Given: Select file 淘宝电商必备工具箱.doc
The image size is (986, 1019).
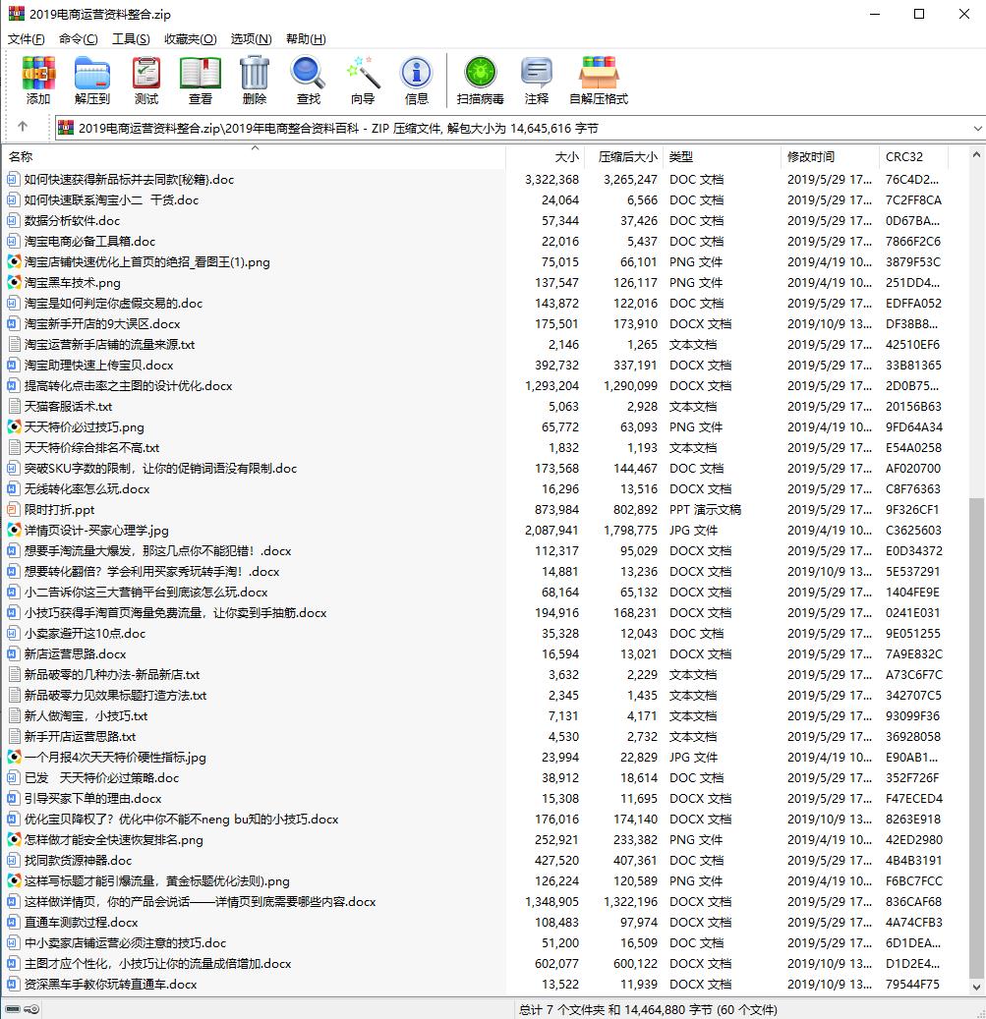Looking at the screenshot, I should tap(89, 242).
